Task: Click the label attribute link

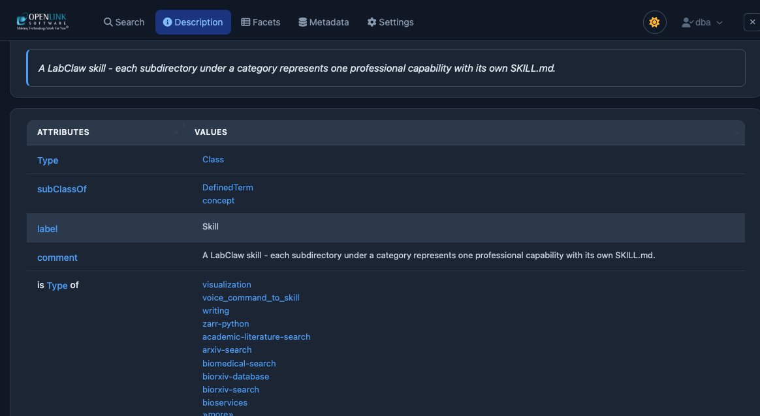Action: pyautogui.click(x=47, y=229)
